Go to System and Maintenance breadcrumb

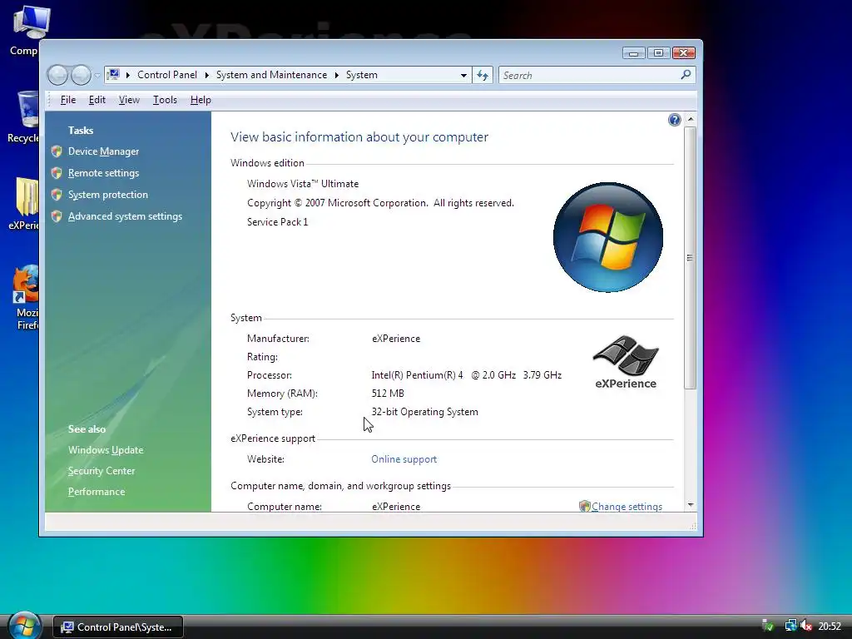pyautogui.click(x=271, y=75)
